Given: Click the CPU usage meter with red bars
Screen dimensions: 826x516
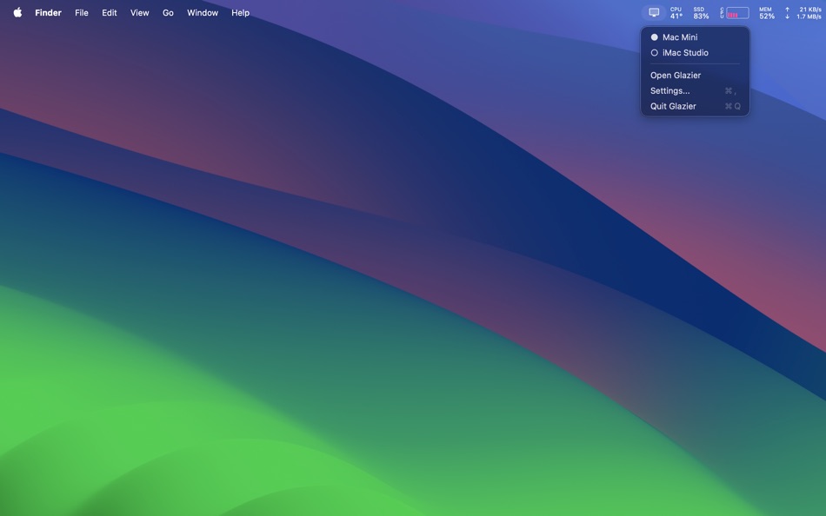Looking at the screenshot, I should [733, 12].
